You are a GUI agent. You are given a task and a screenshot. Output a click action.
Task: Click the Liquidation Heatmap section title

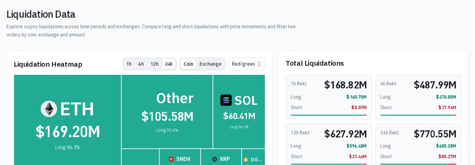(48, 64)
